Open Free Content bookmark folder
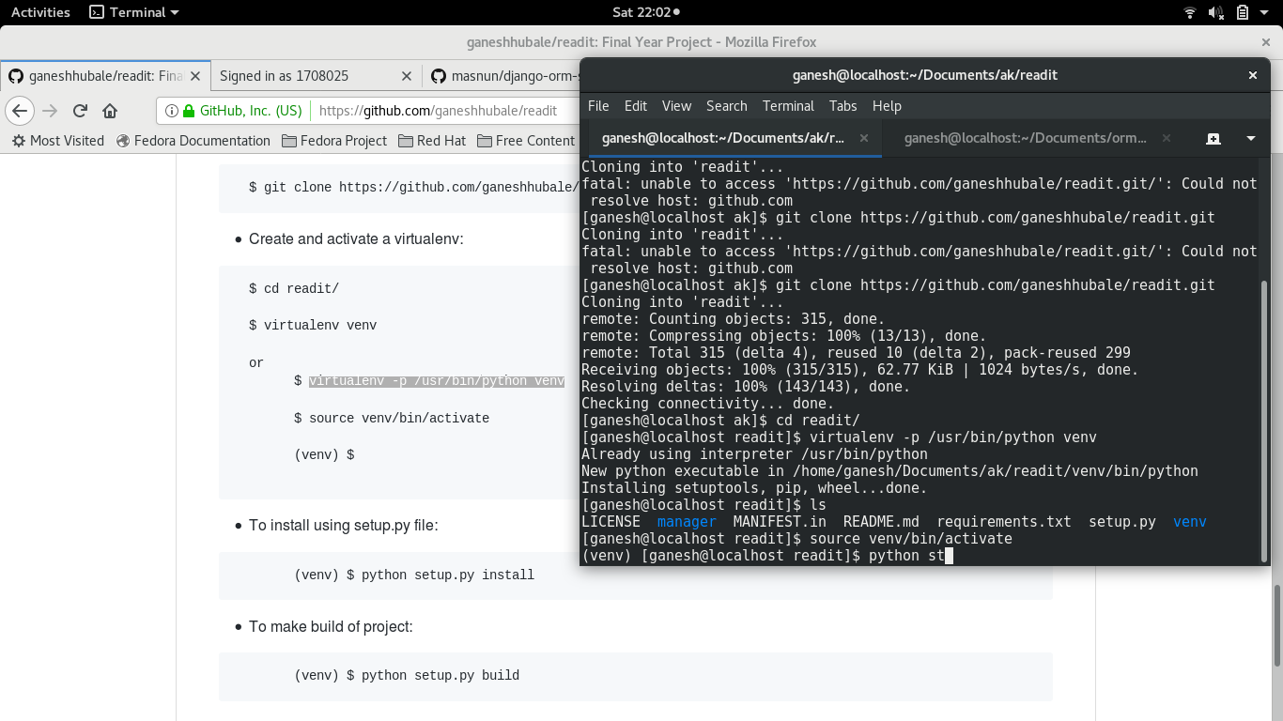This screenshot has width=1283, height=721. click(526, 141)
